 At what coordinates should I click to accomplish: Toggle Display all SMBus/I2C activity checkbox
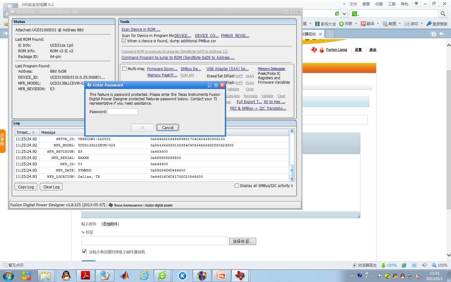pos(237,186)
